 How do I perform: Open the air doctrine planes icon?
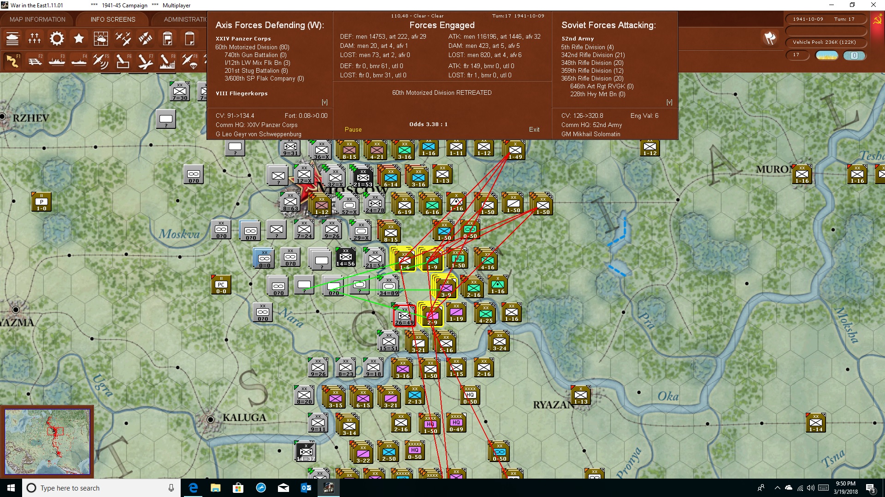point(123,39)
